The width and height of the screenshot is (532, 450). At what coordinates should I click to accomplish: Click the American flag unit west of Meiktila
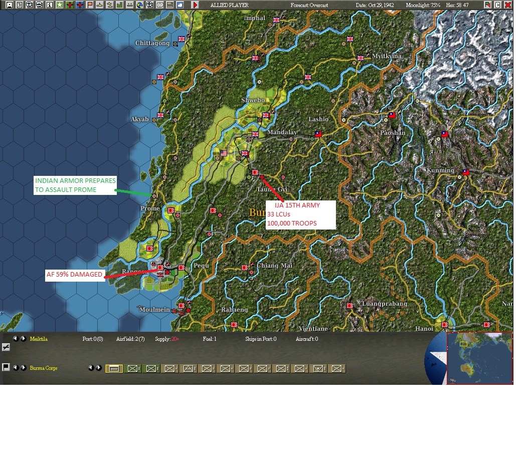pos(223,153)
